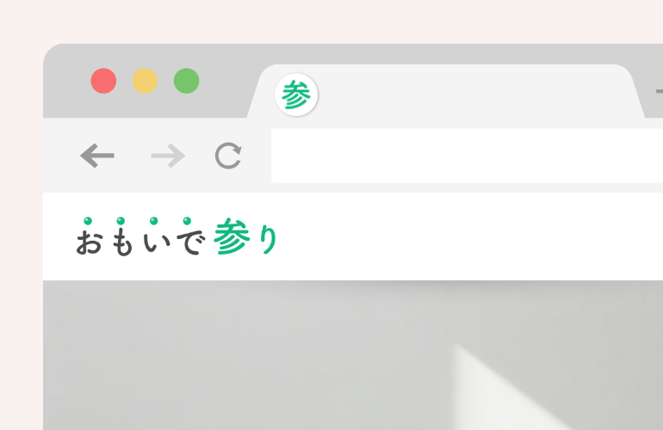This screenshot has width=663, height=430.
Task: Click the greyed-out forward arrow
Action: coord(168,156)
